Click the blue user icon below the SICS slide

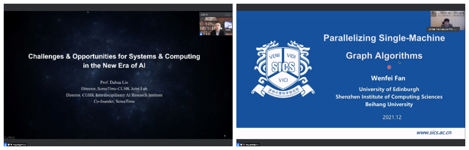tap(238, 144)
